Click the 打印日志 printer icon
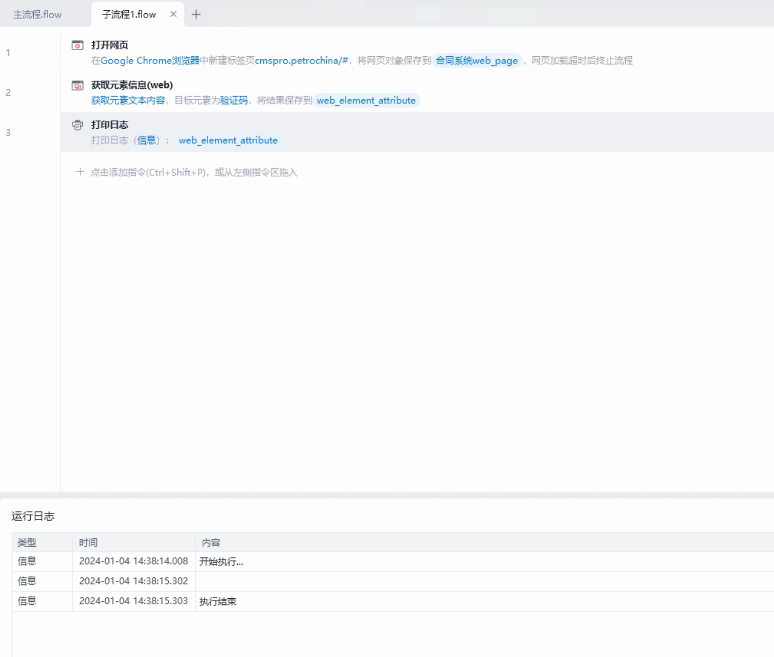774x657 pixels. 78,125
